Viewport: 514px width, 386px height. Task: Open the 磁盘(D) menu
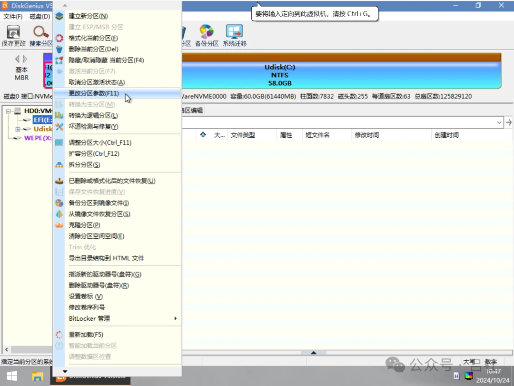(x=40, y=16)
